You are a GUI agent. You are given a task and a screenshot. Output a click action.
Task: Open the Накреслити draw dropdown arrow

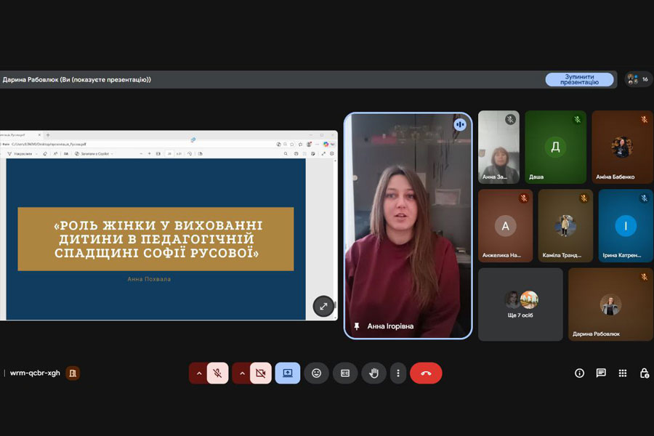pos(37,154)
